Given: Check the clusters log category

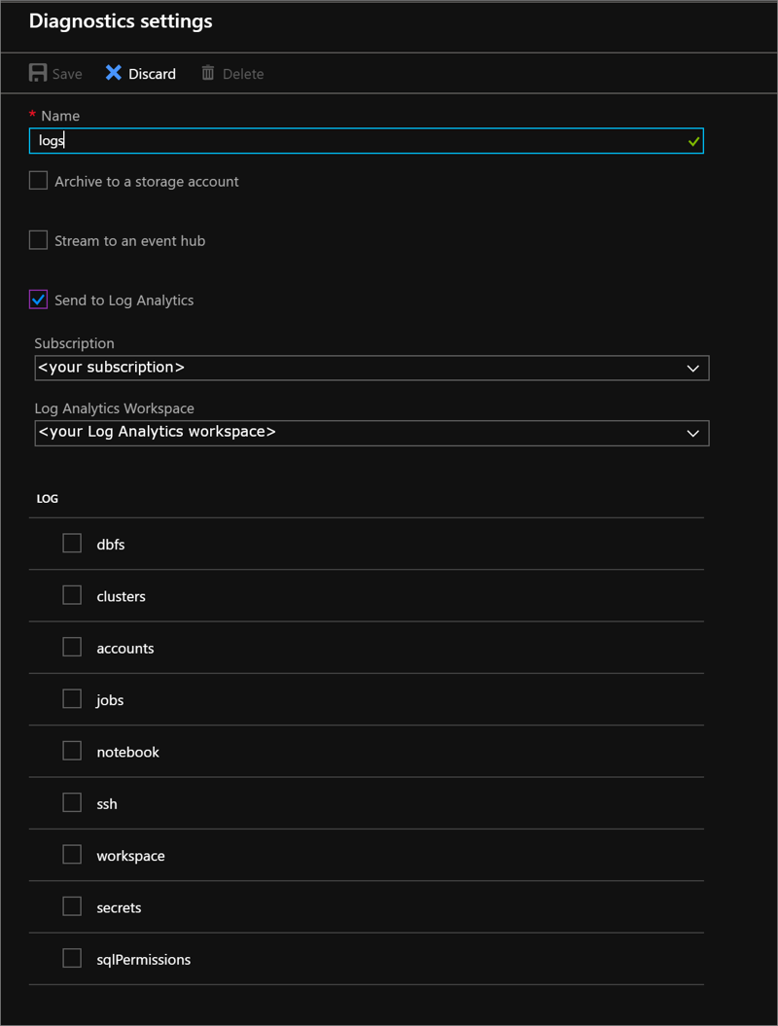Looking at the screenshot, I should click(x=72, y=594).
